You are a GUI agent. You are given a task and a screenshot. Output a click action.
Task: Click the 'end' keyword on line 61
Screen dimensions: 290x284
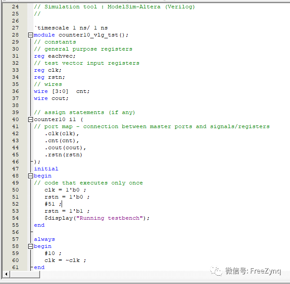click(39, 268)
